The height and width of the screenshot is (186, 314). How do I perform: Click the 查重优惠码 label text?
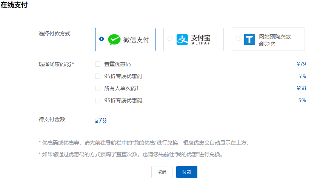coord(117,64)
